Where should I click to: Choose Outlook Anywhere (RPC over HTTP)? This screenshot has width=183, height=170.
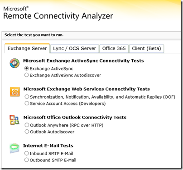(x=27, y=125)
